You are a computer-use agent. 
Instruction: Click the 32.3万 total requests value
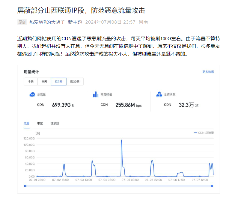coord(189,105)
